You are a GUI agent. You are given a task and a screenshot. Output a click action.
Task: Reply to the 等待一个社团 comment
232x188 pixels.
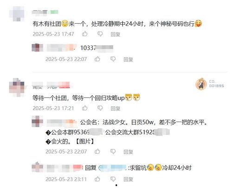pyautogui.click(x=116, y=108)
